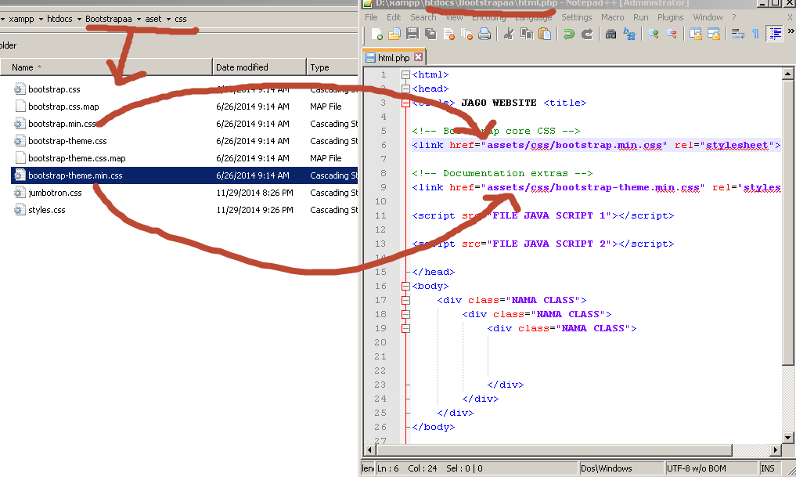796x477 pixels.
Task: Toggle show all characters paragraph icon
Action: [x=756, y=34]
